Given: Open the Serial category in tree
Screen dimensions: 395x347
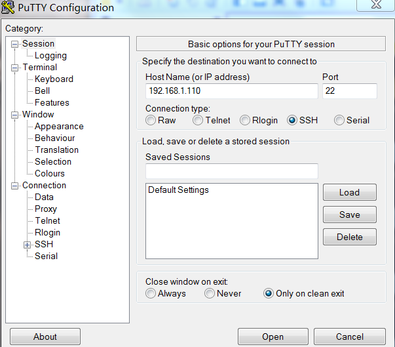Looking at the screenshot, I should 46,256.
